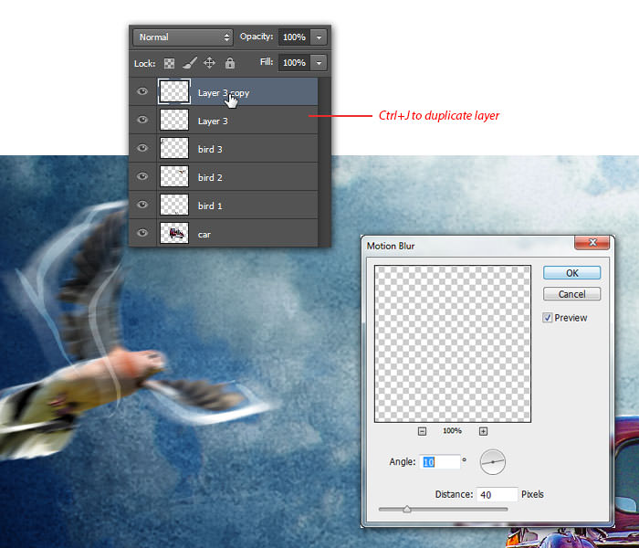Click the bird 1 layer thumbnail
Viewport: 639px width, 548px height.
click(174, 205)
